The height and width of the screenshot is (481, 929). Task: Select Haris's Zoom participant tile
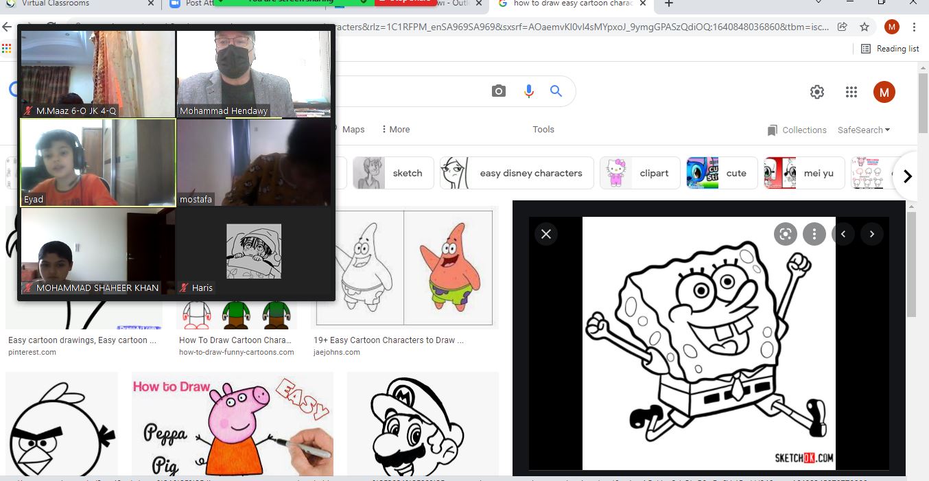254,252
